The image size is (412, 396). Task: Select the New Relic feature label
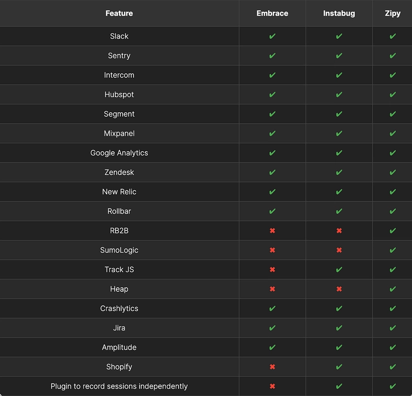[119, 191]
